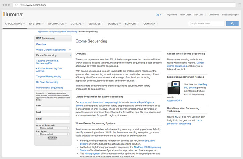243x159 pixels.
Task: Click the Log In link
Action: (x=158, y=15)
